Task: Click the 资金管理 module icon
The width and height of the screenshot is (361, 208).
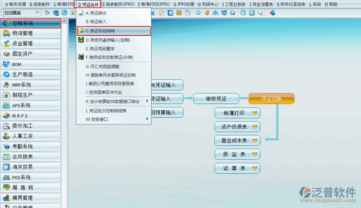Action: click(7, 43)
